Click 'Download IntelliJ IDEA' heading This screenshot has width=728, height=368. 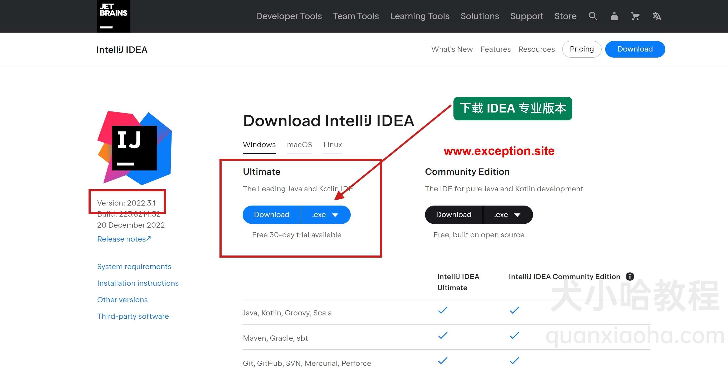(x=329, y=121)
